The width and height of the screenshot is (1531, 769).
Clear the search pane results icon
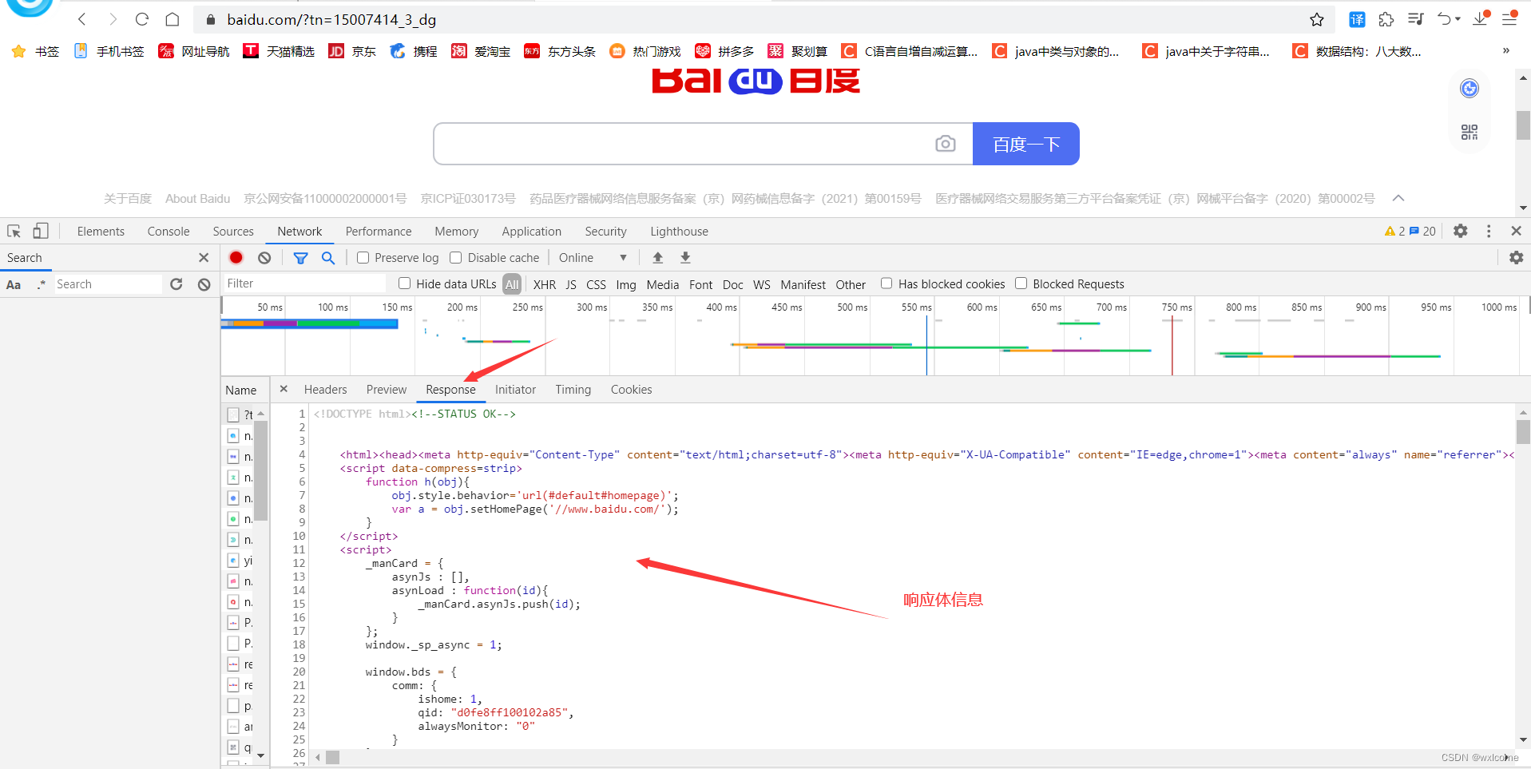click(204, 284)
